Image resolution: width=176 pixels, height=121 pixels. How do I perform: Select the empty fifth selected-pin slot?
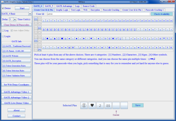point(116,105)
